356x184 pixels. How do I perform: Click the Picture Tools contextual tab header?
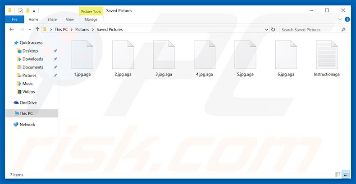pos(91,11)
